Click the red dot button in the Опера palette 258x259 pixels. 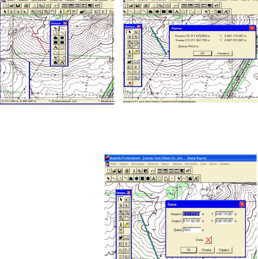(130, 83)
